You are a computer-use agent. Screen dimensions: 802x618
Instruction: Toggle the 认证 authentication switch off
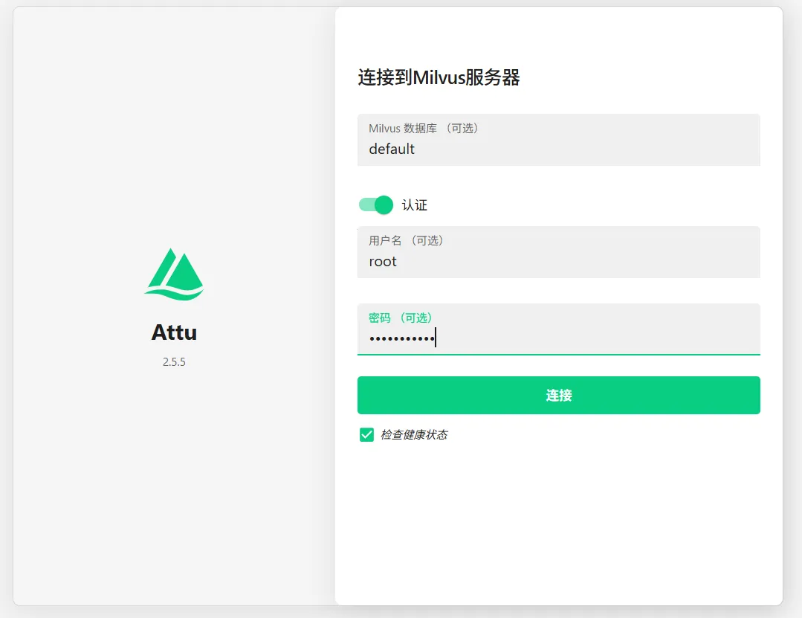click(x=376, y=205)
